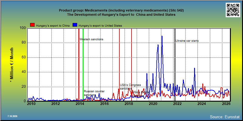The width and height of the screenshot is (243, 121).
Task: Click the gray Ukraine war marker line
Action: tap(175, 65)
